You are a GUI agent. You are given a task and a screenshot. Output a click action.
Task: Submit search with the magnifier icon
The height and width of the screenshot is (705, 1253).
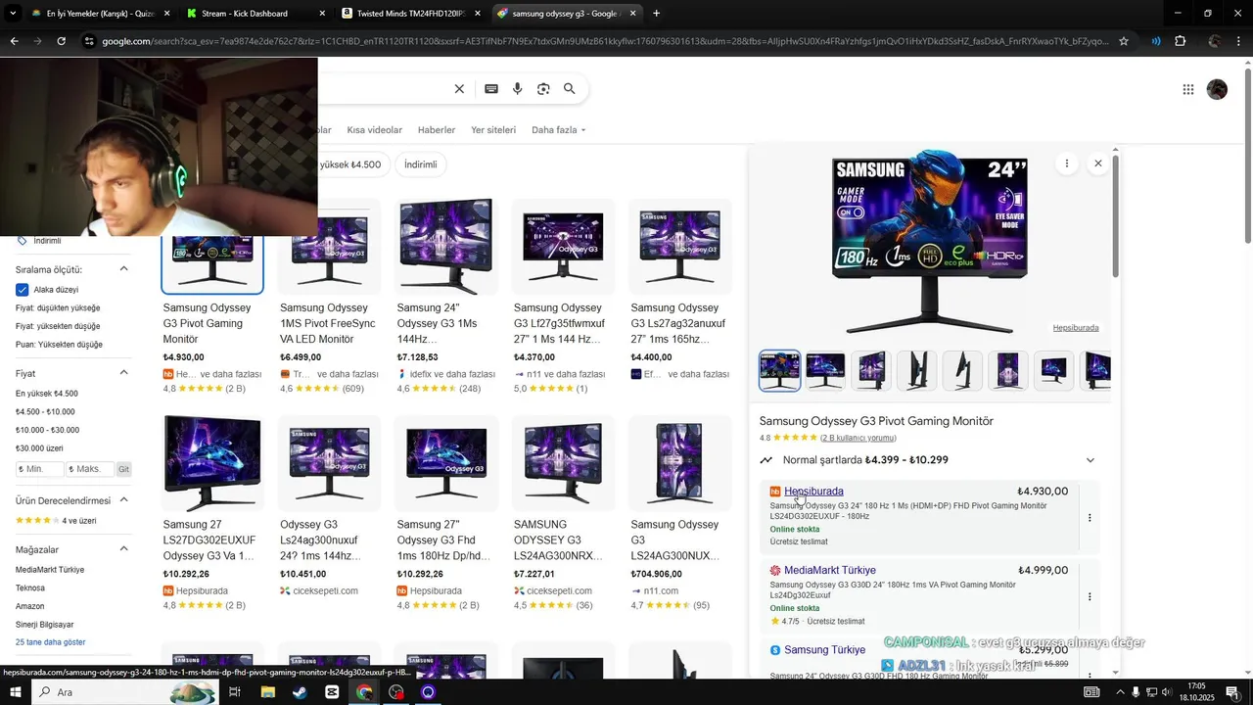[570, 89]
